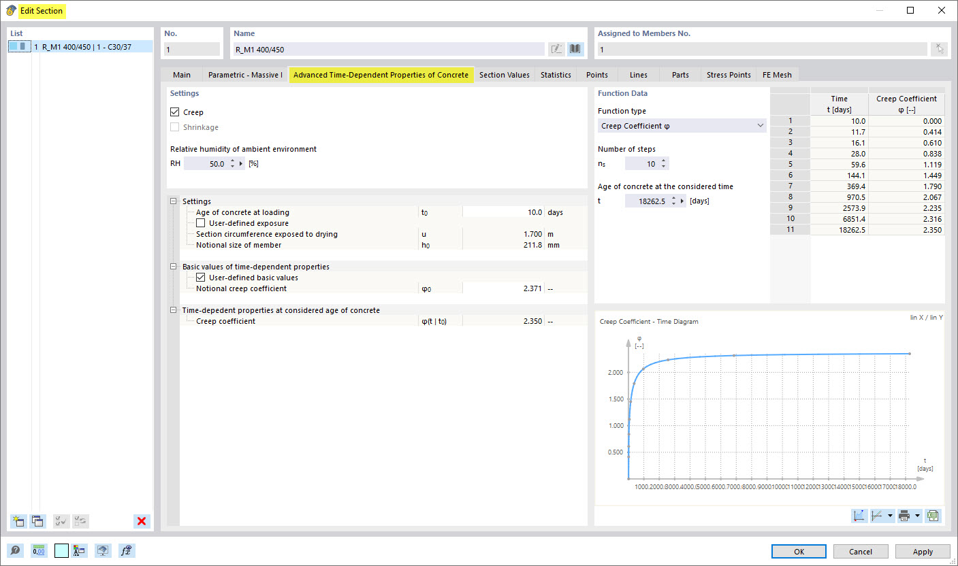Click the invert selection icon below the list
Screen dimensions: 958x566
pyautogui.click(x=80, y=521)
